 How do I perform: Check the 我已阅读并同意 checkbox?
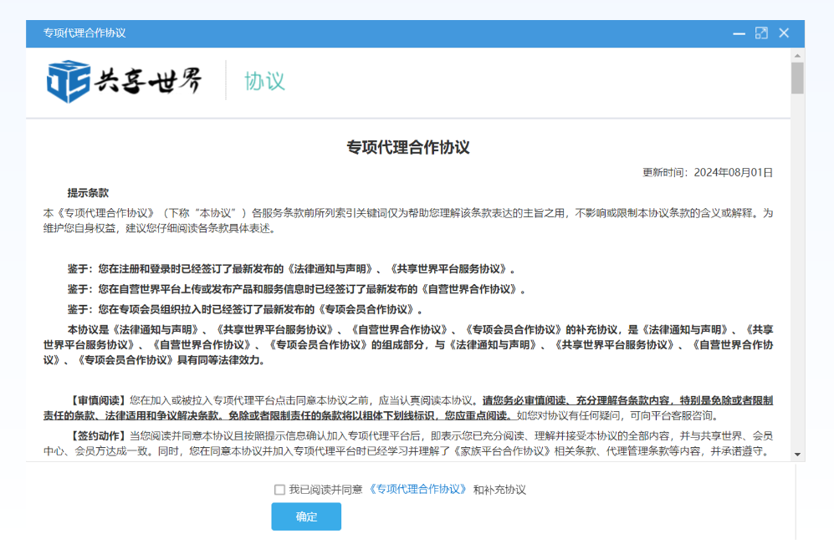tap(279, 490)
